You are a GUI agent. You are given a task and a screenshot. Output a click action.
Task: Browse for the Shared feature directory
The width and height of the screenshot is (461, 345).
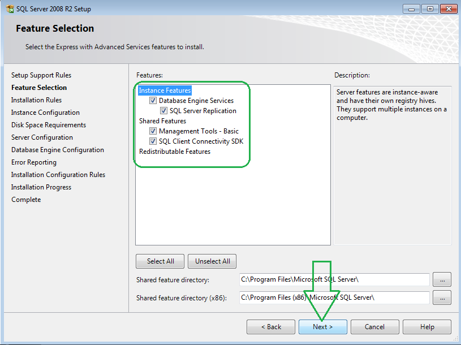(442, 279)
